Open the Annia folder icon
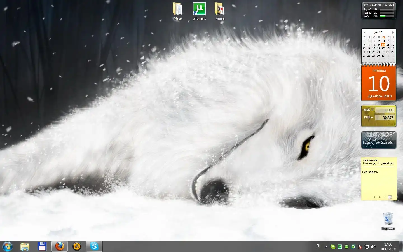403x252 pixels. [220, 10]
